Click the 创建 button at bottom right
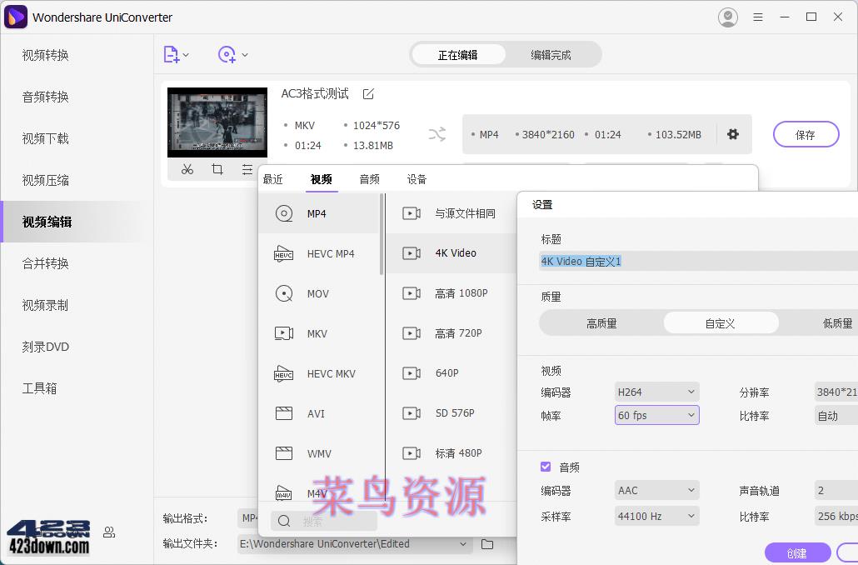This screenshot has width=858, height=565. pyautogui.click(x=796, y=552)
